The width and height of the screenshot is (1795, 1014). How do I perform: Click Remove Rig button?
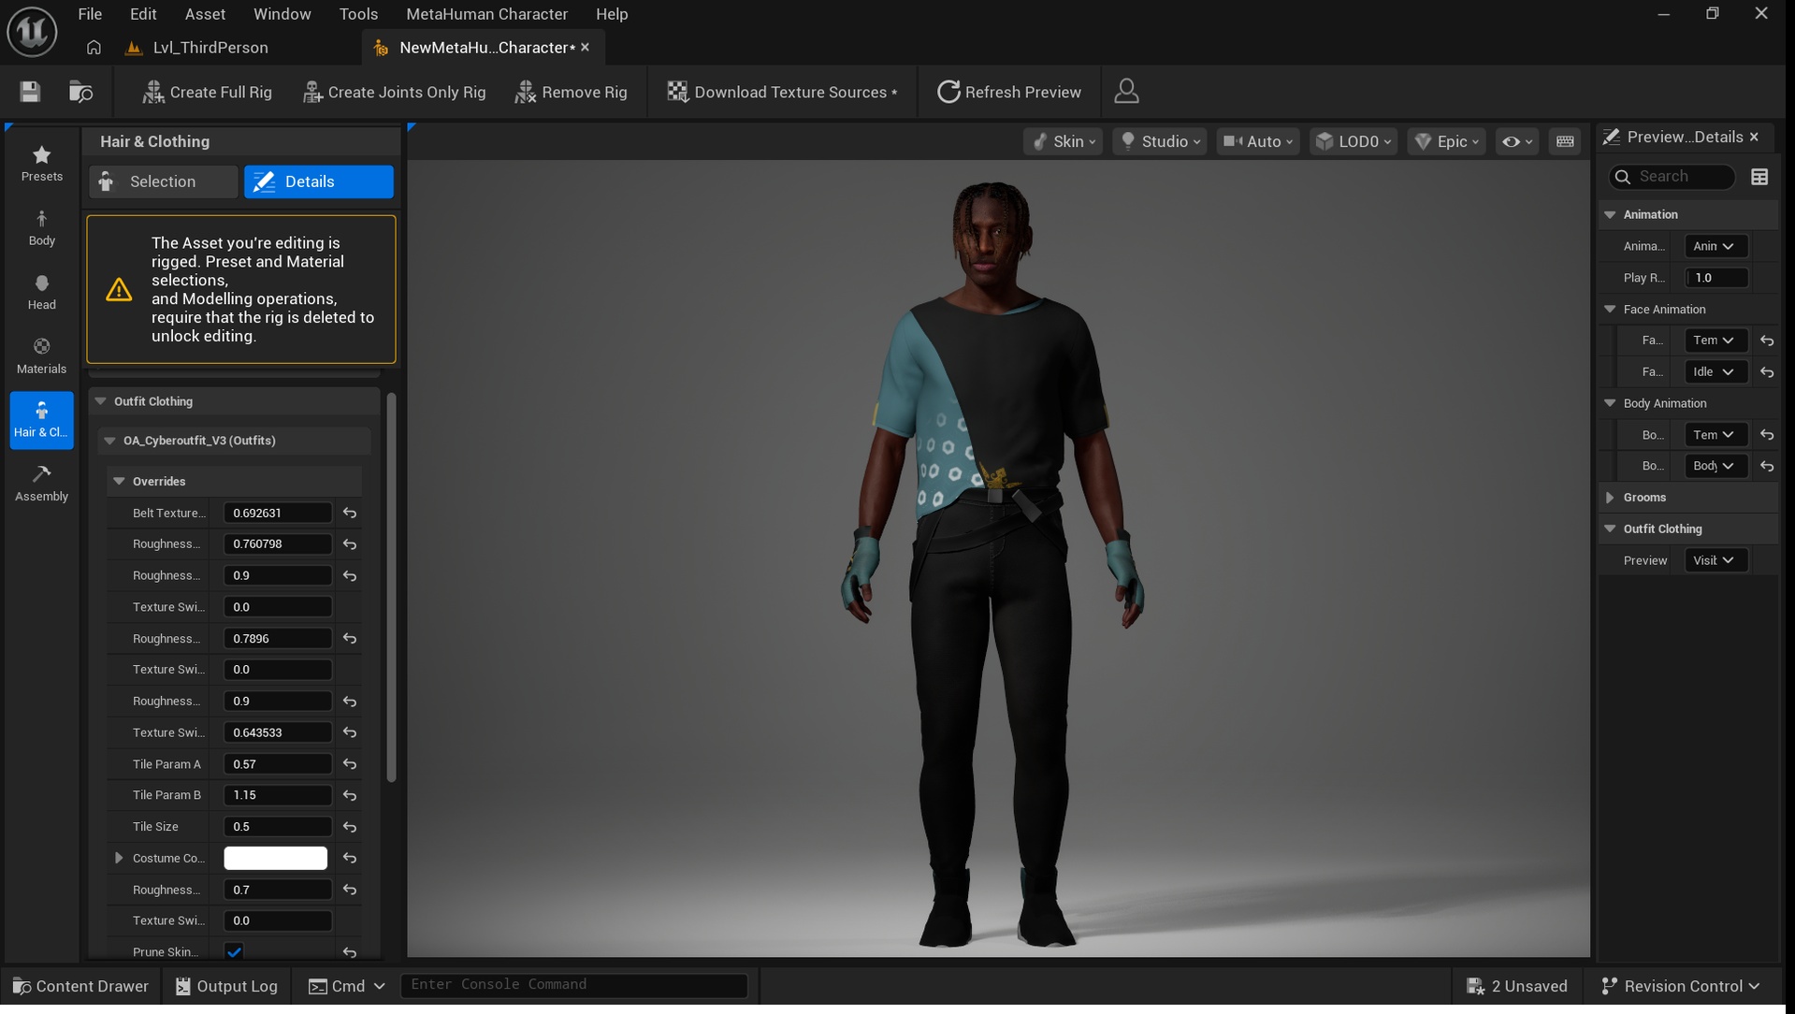(571, 92)
